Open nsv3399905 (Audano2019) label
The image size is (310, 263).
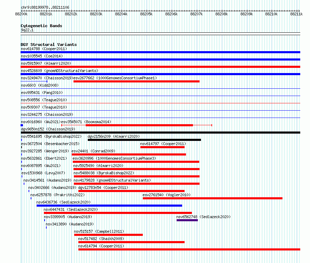click(x=68, y=217)
